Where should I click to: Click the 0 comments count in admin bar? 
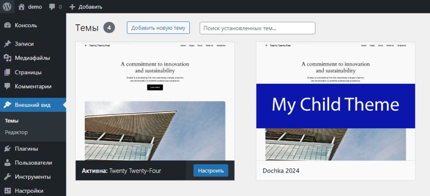[60, 7]
